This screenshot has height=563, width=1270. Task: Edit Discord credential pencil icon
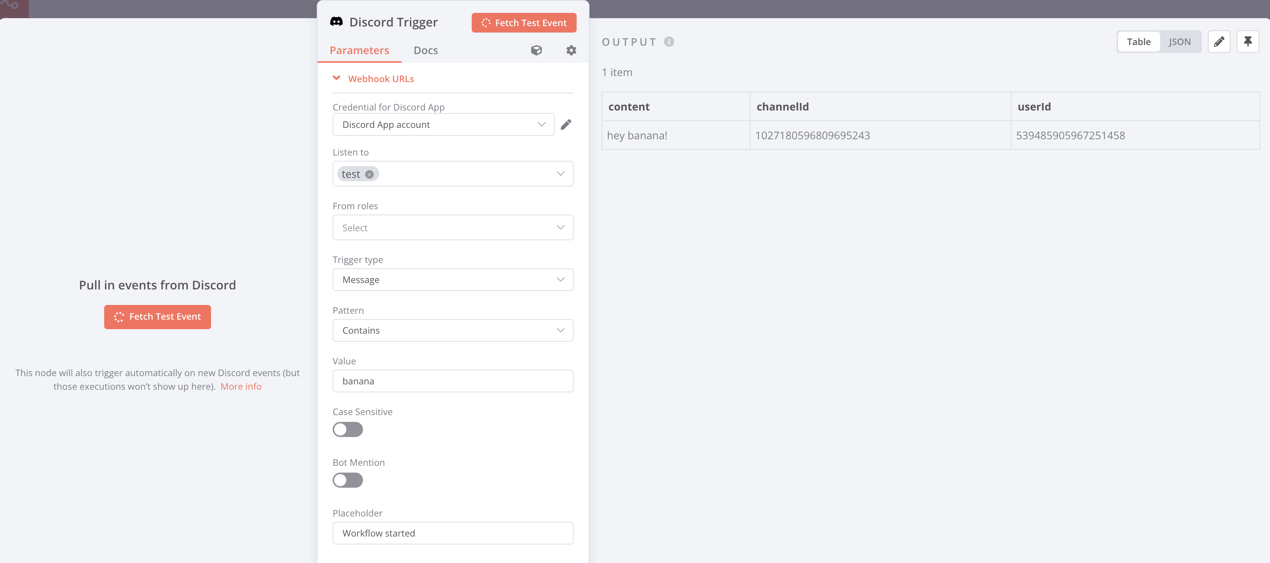pyautogui.click(x=566, y=124)
